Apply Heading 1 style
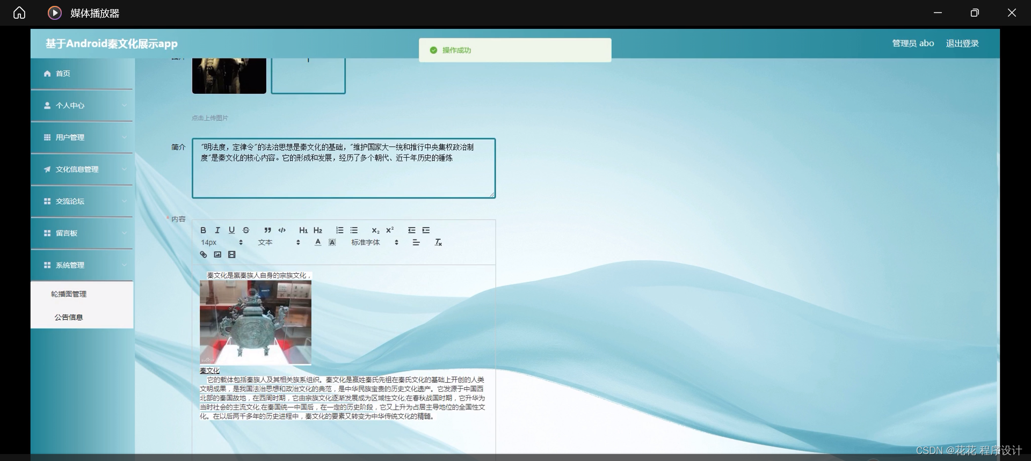Viewport: 1031px width, 461px height. [x=303, y=230]
